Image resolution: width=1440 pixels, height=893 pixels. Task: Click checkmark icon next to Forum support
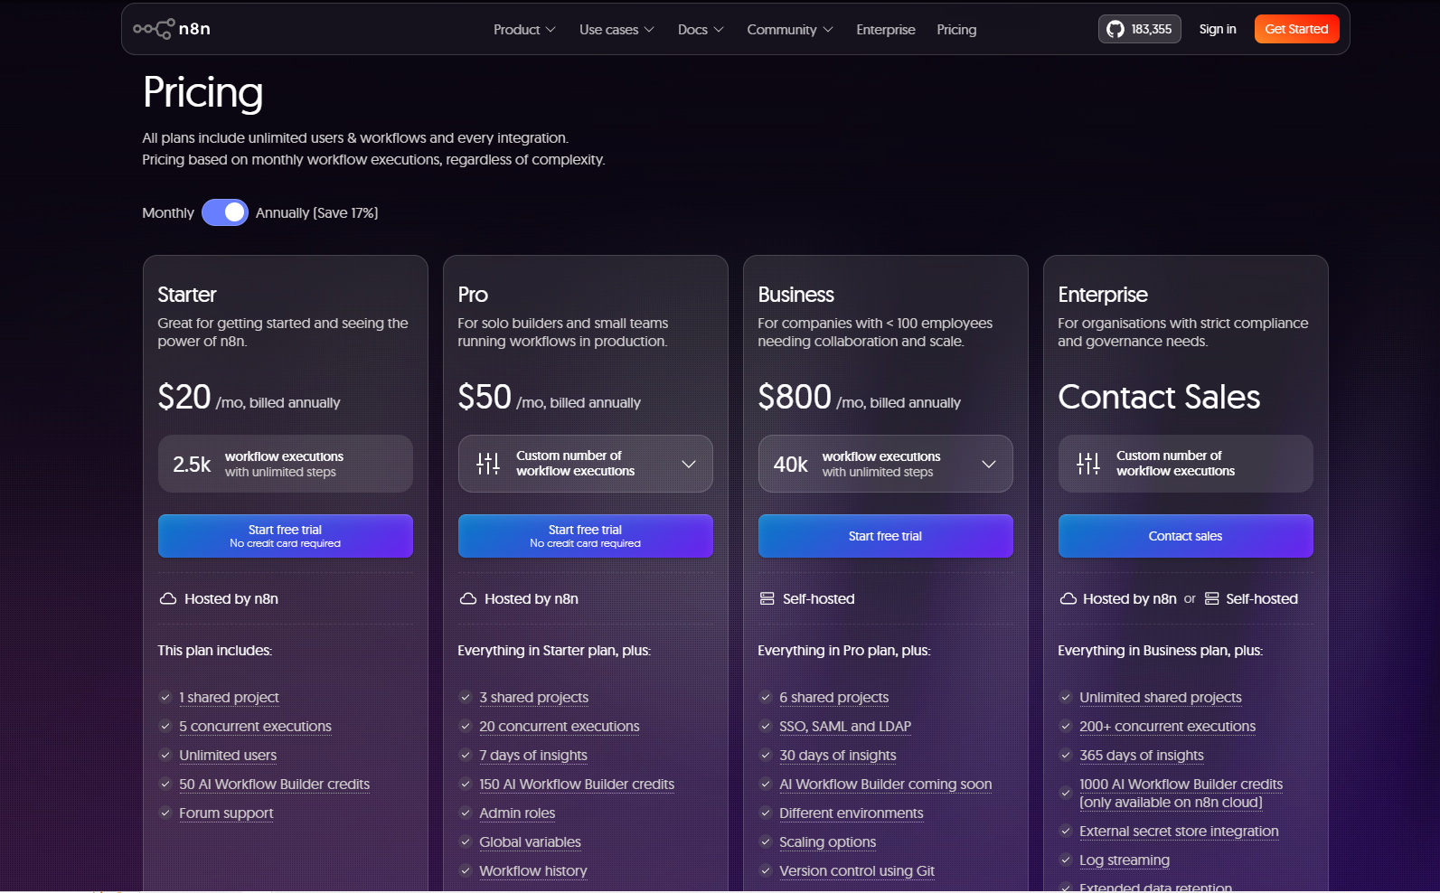coord(165,813)
